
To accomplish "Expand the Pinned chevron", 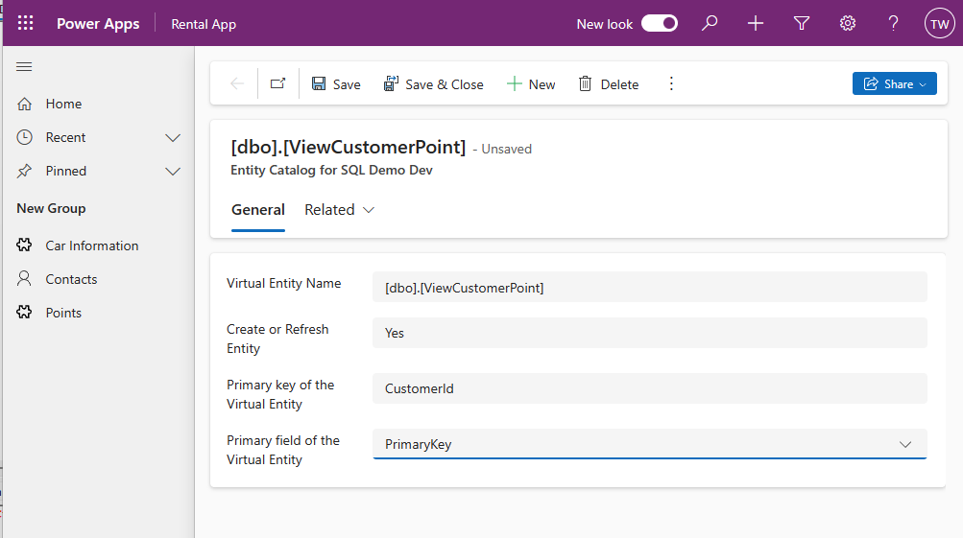I will click(x=173, y=171).
